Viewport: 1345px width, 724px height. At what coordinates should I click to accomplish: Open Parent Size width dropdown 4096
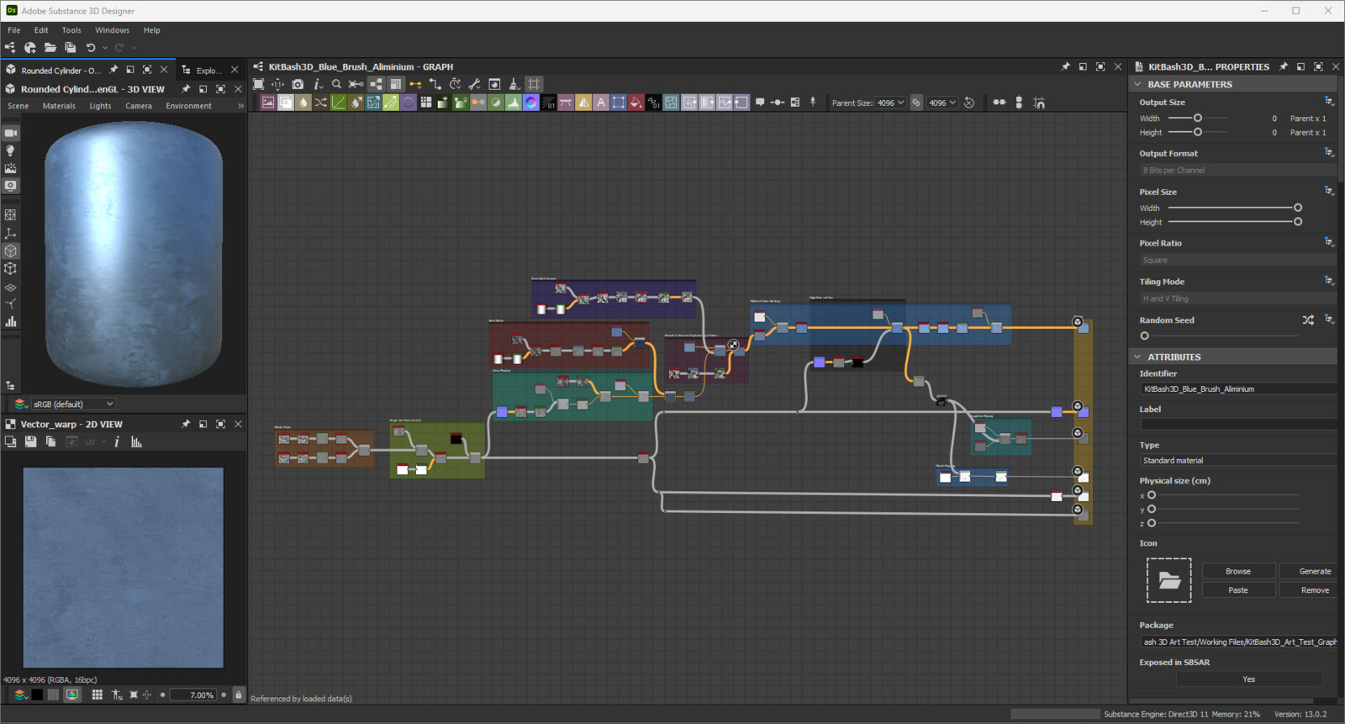click(890, 103)
